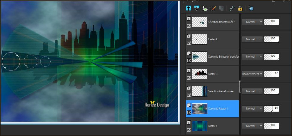The image size is (292, 136).
Task: Click layer type icon of Sélection transformée 1
Action: click(189, 19)
